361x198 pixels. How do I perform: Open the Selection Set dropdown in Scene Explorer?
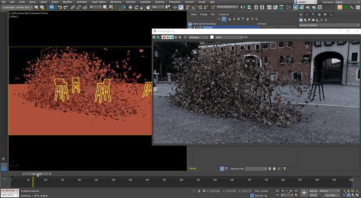[255, 169]
